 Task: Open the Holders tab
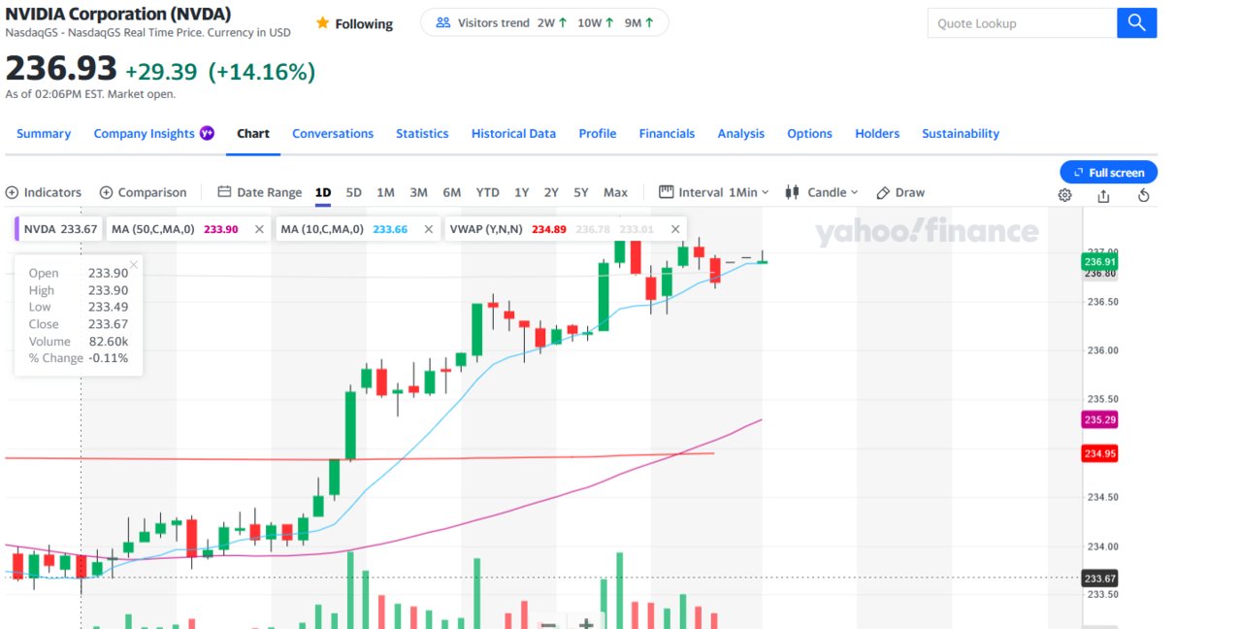click(877, 134)
